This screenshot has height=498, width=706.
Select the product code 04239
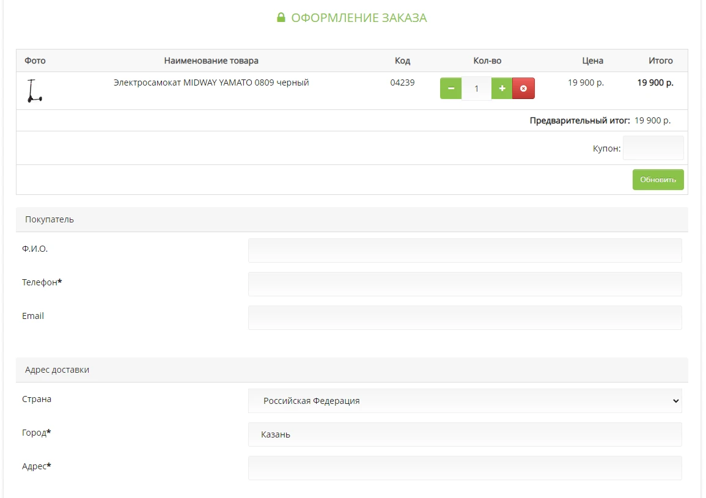402,82
